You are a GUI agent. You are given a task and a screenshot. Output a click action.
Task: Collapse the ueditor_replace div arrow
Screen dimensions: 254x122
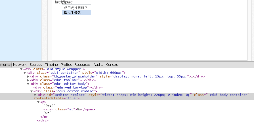pos(35,95)
